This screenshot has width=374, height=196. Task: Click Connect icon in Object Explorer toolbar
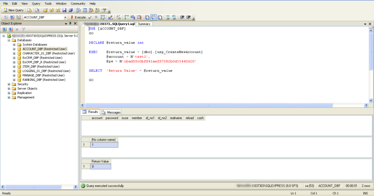(4, 29)
